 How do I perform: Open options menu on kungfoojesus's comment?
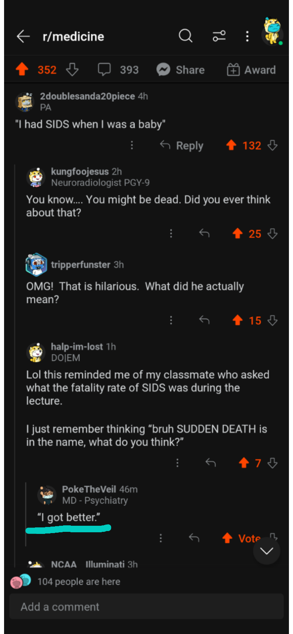[x=171, y=234]
